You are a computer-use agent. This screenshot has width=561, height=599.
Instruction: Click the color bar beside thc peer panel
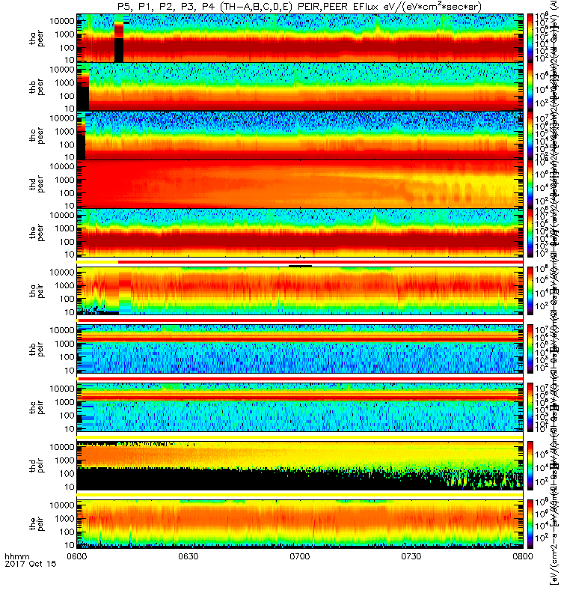pyautogui.click(x=530, y=136)
